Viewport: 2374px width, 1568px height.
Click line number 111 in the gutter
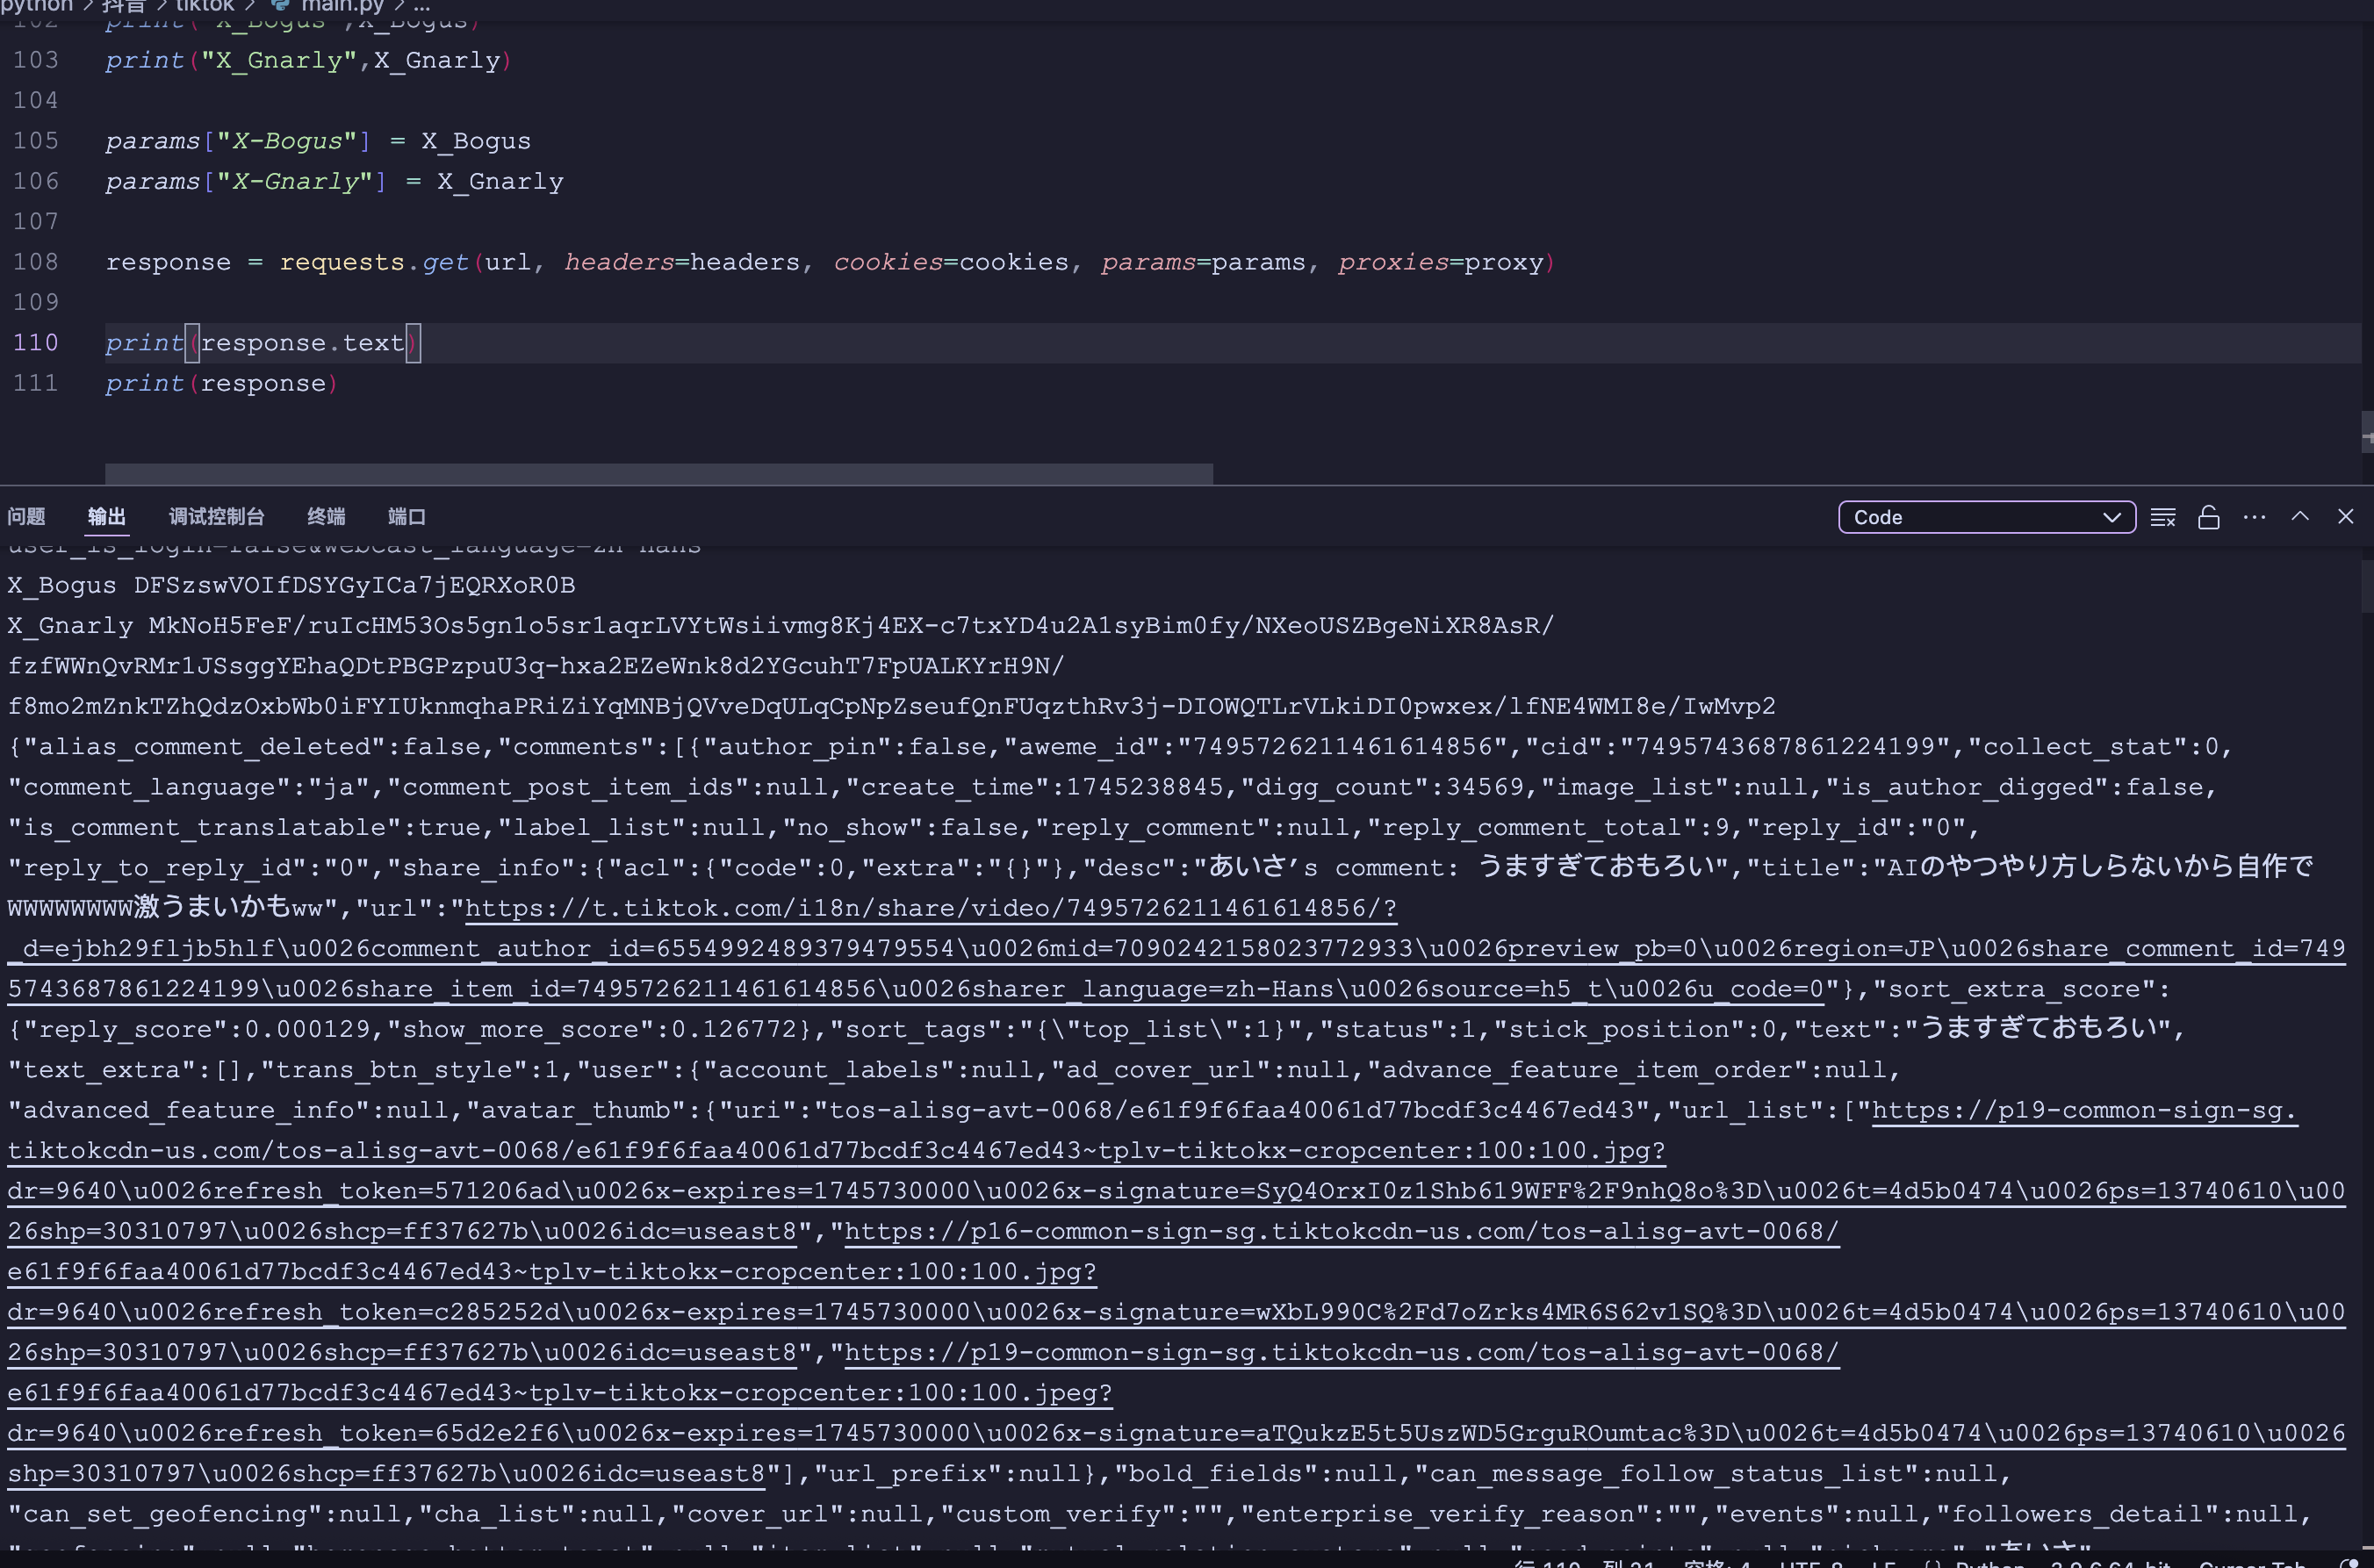click(36, 383)
